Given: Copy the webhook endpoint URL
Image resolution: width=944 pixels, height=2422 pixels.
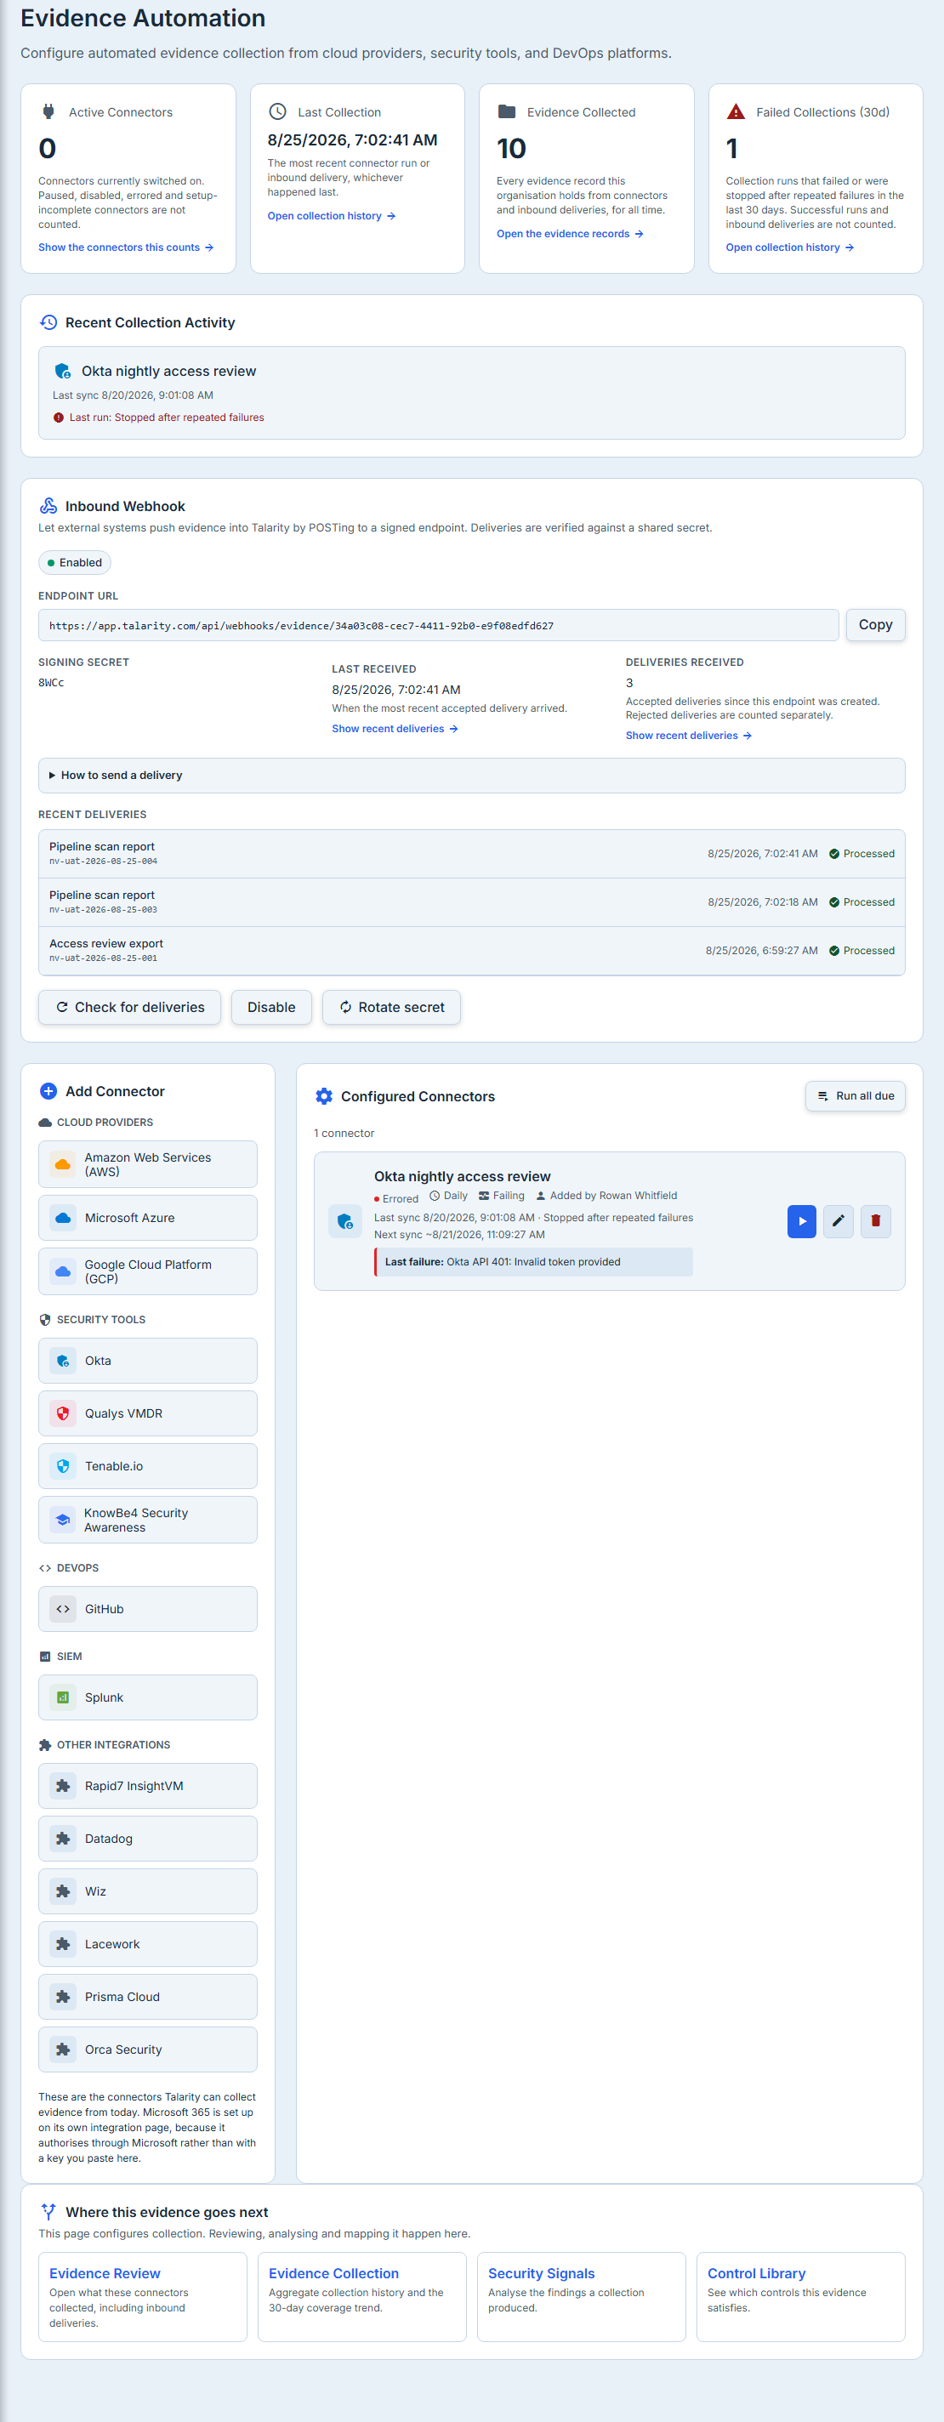Looking at the screenshot, I should [874, 624].
